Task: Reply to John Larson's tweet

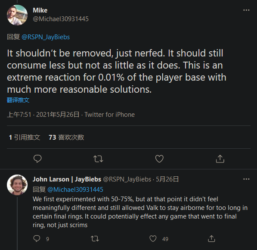Action: tap(37, 238)
